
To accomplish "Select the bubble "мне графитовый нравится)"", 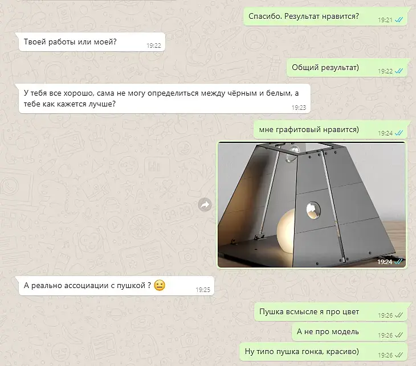I will (x=331, y=130).
